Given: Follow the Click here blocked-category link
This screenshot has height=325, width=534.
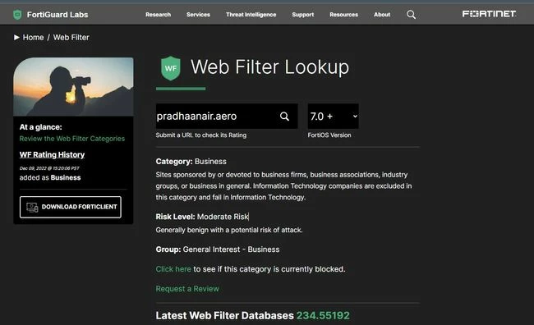Looking at the screenshot, I should pyautogui.click(x=173, y=269).
